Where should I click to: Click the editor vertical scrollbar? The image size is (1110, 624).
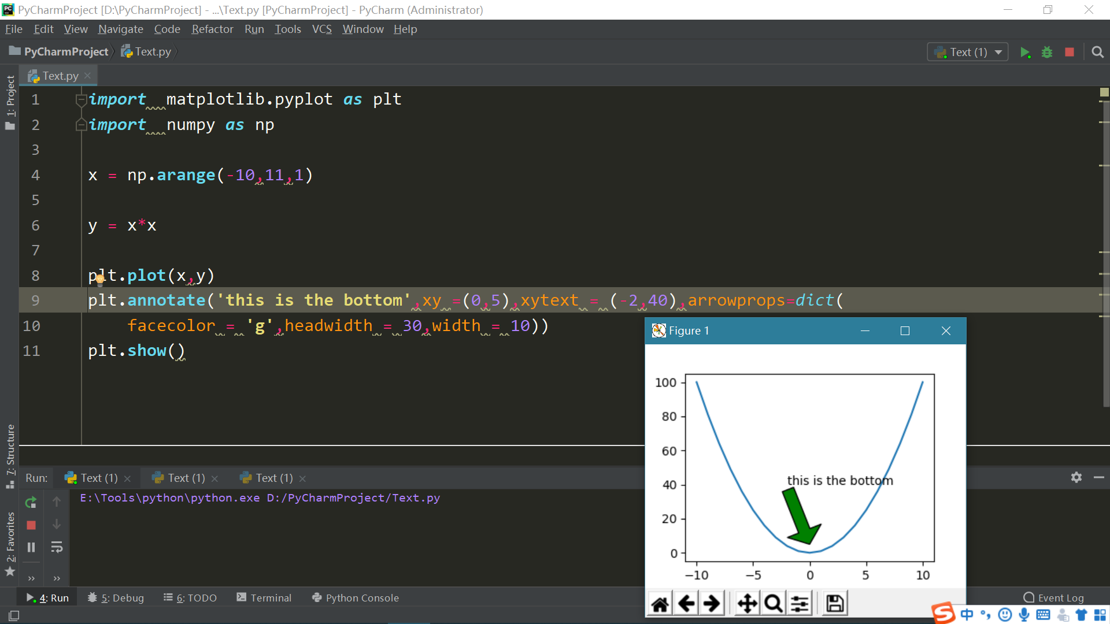pyautogui.click(x=1105, y=254)
